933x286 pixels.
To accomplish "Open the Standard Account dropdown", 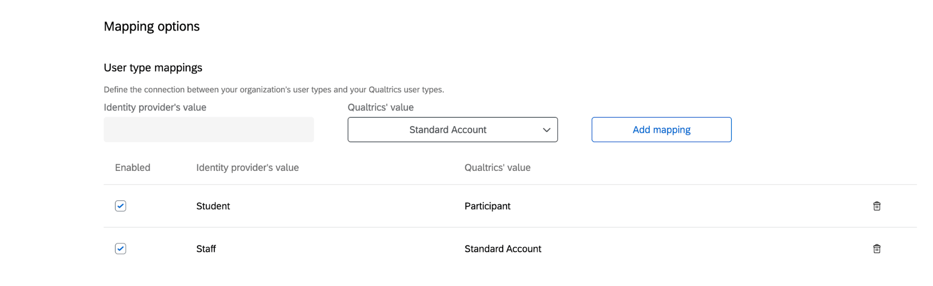I will point(448,130).
